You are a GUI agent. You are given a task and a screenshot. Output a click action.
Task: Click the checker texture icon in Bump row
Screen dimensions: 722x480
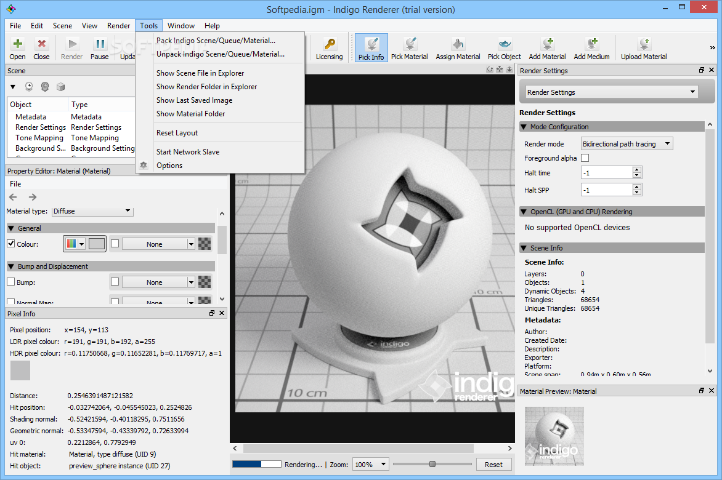205,282
